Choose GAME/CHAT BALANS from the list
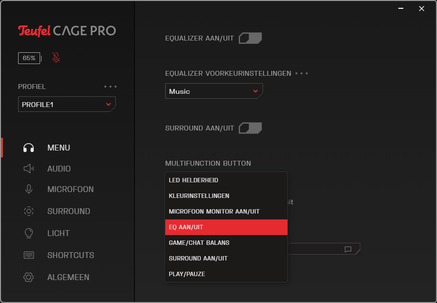The height and width of the screenshot is (303, 437). pos(226,243)
